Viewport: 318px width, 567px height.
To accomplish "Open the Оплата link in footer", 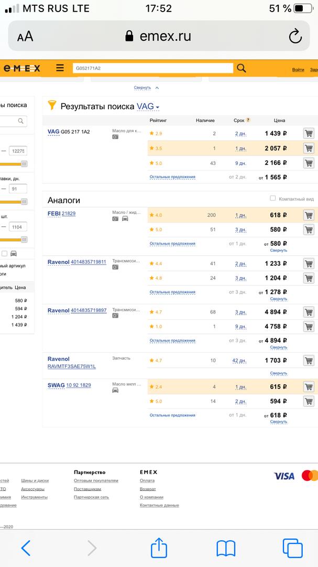I will 147,480.
